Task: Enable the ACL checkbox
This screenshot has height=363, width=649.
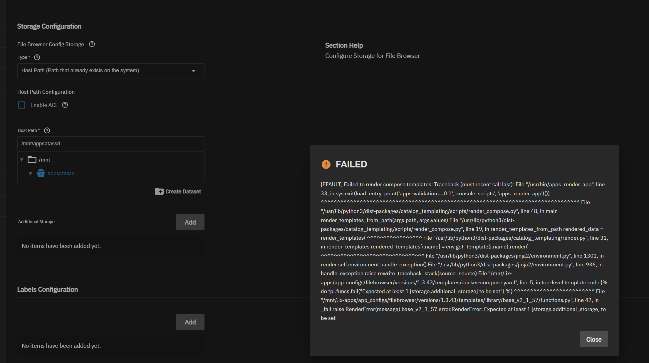Action: 22,105
